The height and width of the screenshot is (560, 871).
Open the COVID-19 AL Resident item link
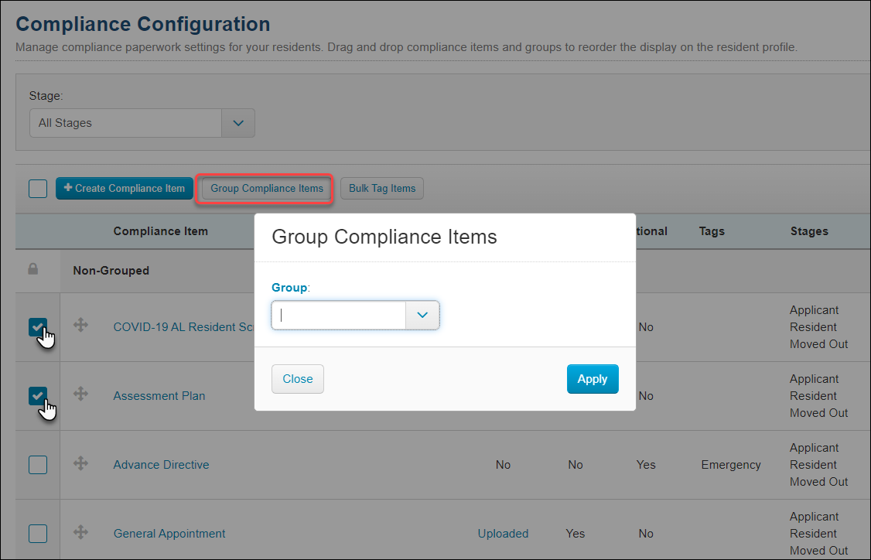(x=184, y=326)
